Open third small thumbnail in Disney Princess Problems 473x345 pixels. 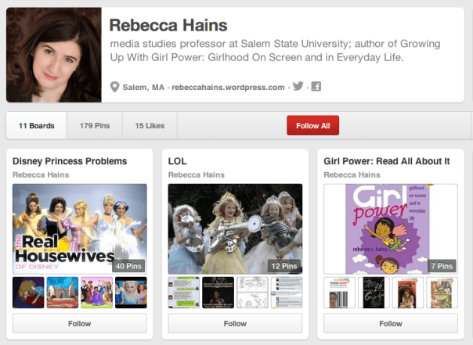click(97, 293)
